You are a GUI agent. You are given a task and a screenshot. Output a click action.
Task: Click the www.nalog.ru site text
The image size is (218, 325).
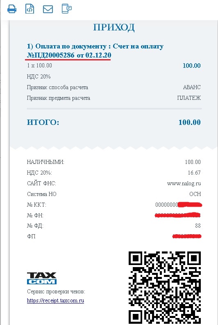point(184,183)
